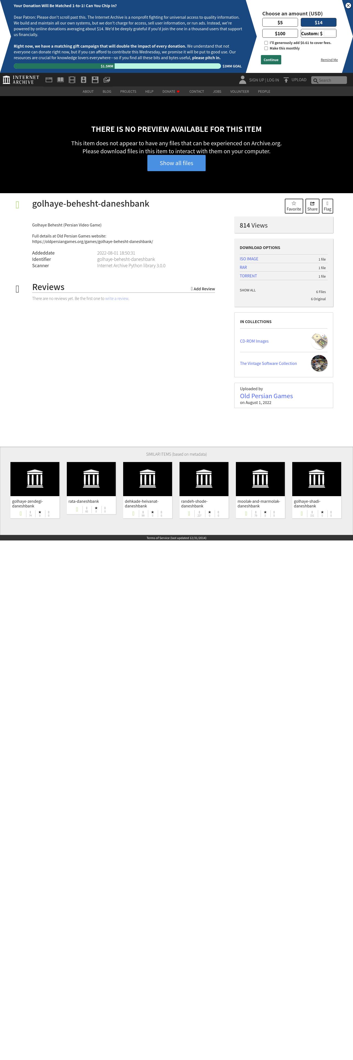Image resolution: width=353 pixels, height=1060 pixels.
Task: Close the donation banner
Action: [348, 5]
